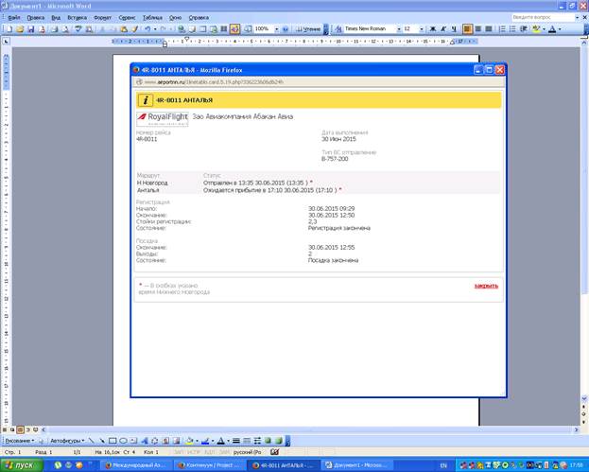Insert diagram or organization chart

pos(155,441)
